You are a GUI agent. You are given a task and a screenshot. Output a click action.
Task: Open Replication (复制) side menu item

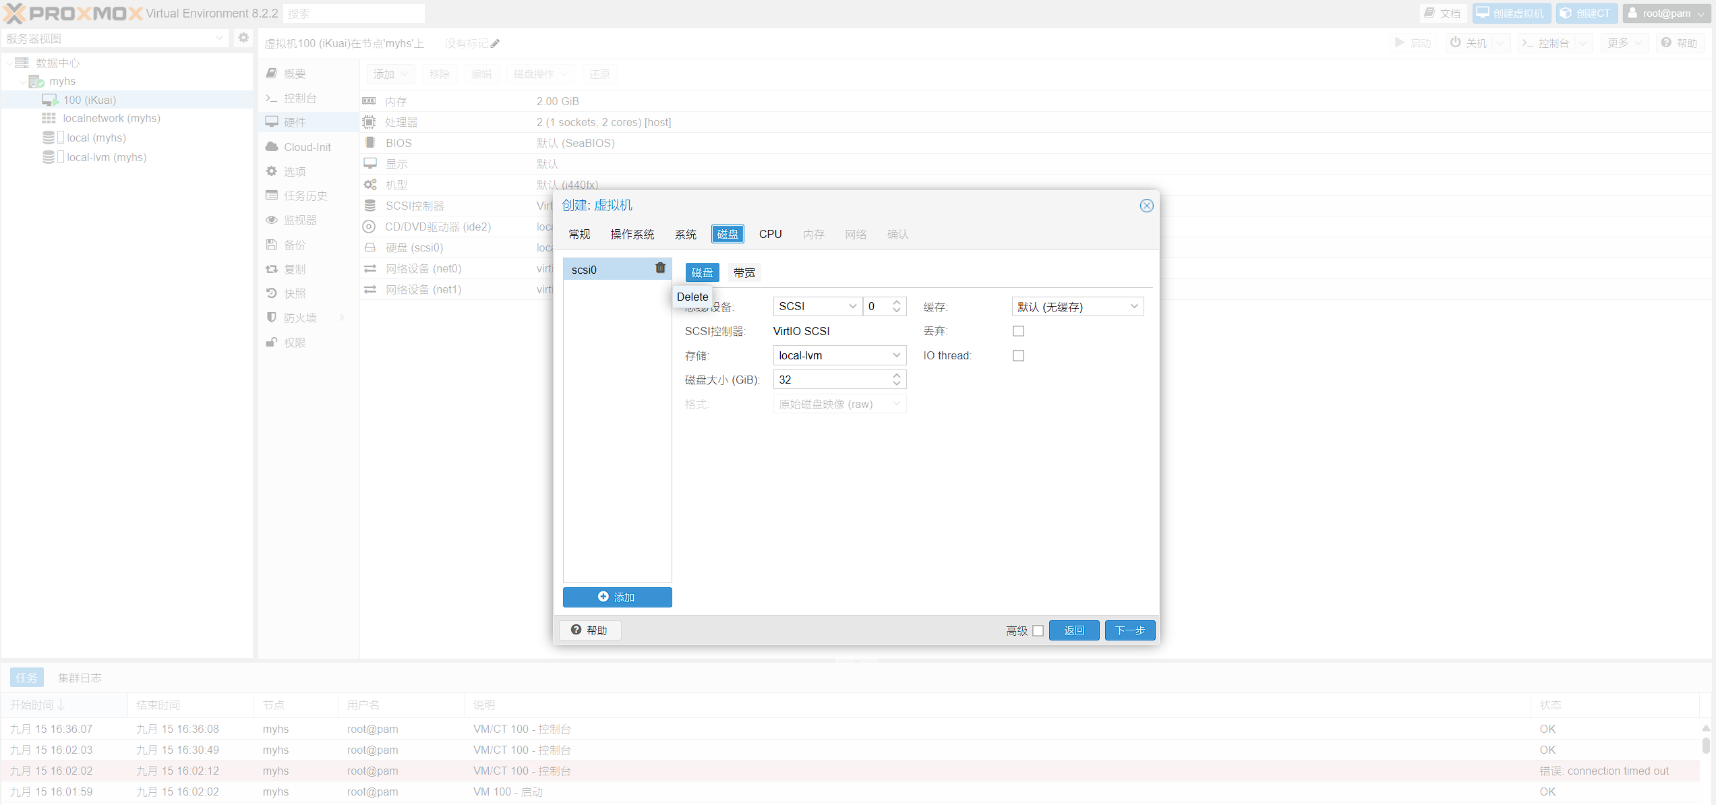(307, 269)
